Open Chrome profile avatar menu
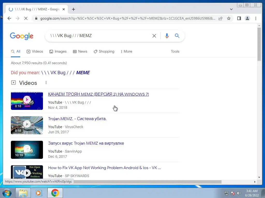The image size is (265, 198). pos(247,18)
